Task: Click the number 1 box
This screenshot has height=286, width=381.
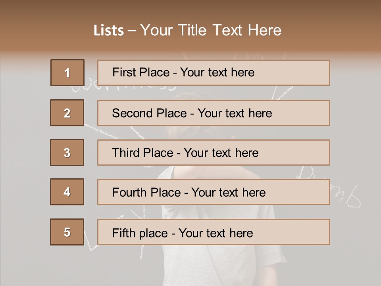Action: [x=67, y=73]
